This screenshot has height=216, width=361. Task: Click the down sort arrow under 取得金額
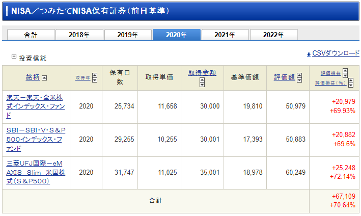pos(202,85)
